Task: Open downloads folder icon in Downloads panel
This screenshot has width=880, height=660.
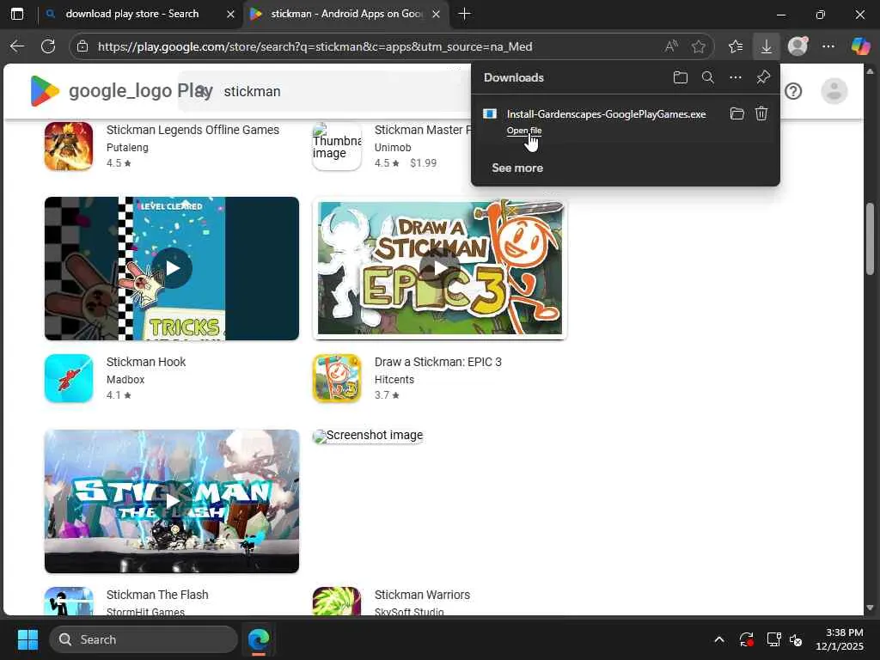Action: tap(681, 77)
